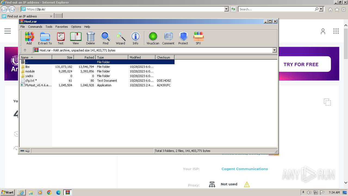Click the Delete trash can icon
The image size is (348, 196).
[x=91, y=38]
